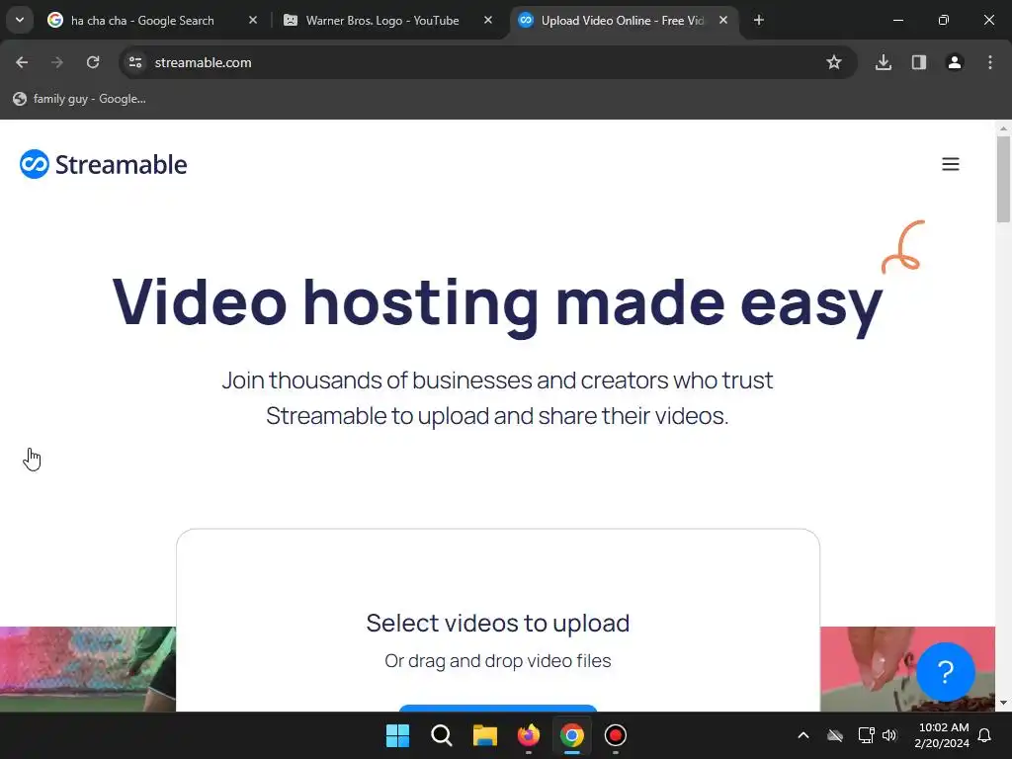The image size is (1012, 759).
Task: Click the Streamable logo
Action: tap(103, 164)
